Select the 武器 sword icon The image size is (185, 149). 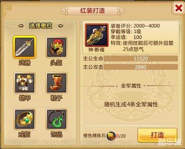tap(24, 47)
